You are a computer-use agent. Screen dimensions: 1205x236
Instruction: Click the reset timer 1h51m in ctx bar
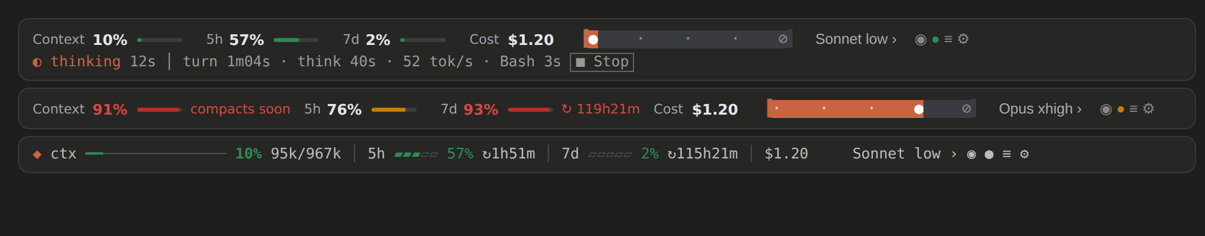click(508, 154)
